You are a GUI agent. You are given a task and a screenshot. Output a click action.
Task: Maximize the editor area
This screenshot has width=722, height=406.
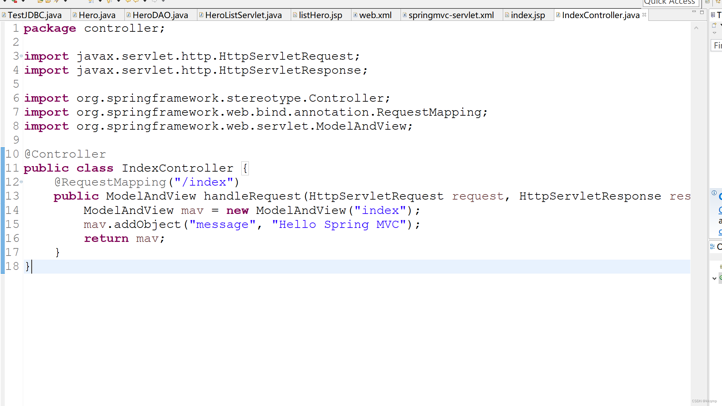click(702, 12)
